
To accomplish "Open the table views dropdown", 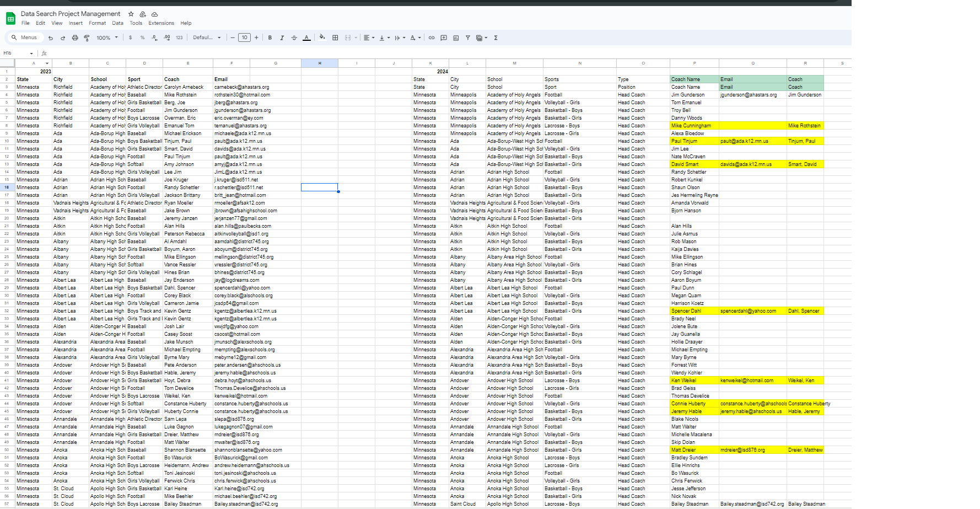I will point(482,38).
